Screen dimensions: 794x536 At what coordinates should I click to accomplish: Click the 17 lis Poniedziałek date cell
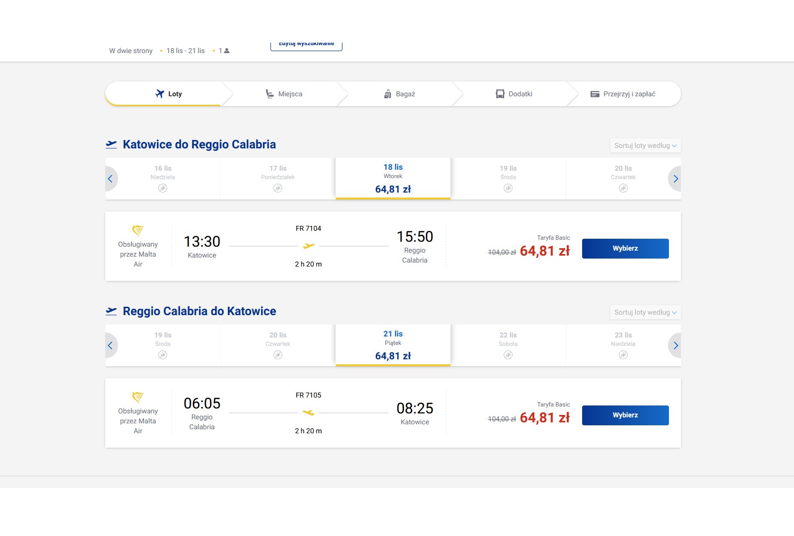click(x=278, y=179)
